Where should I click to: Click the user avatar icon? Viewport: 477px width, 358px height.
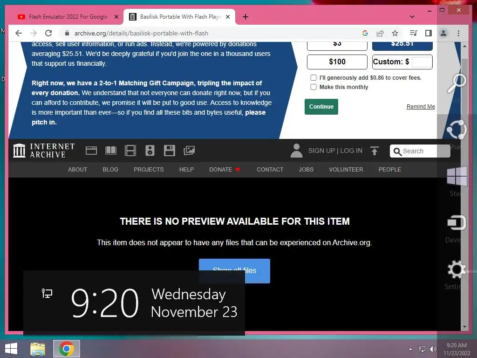[x=296, y=151]
